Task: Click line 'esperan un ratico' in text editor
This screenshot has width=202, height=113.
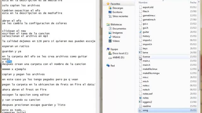Action: [x=15, y=46]
